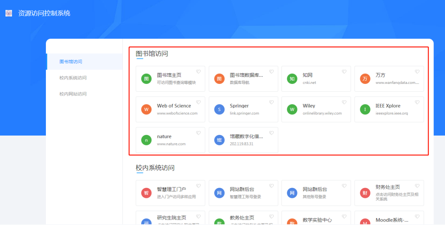Click the text 数据库导航
The image size is (445, 225).
point(239,83)
